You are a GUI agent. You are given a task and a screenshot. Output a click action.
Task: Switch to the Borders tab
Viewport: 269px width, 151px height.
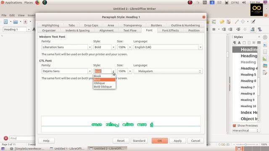pyautogui.click(x=156, y=25)
